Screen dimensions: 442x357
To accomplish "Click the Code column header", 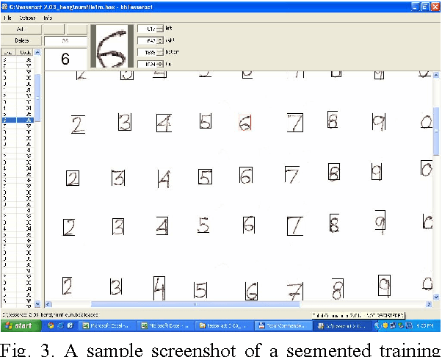I will [x=24, y=53].
